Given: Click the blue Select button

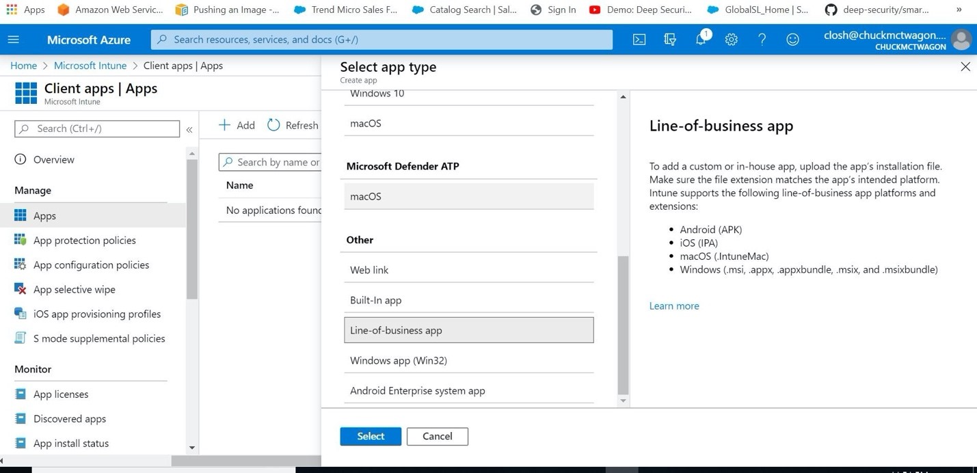Looking at the screenshot, I should (371, 436).
